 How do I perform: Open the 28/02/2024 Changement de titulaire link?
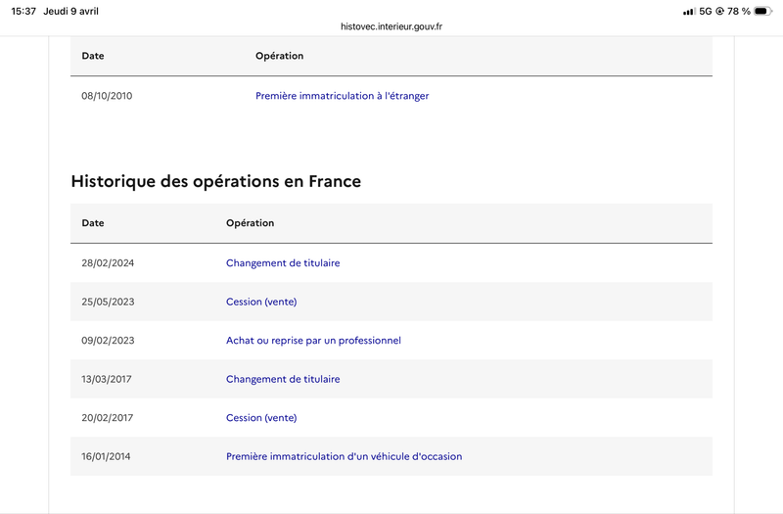(283, 262)
